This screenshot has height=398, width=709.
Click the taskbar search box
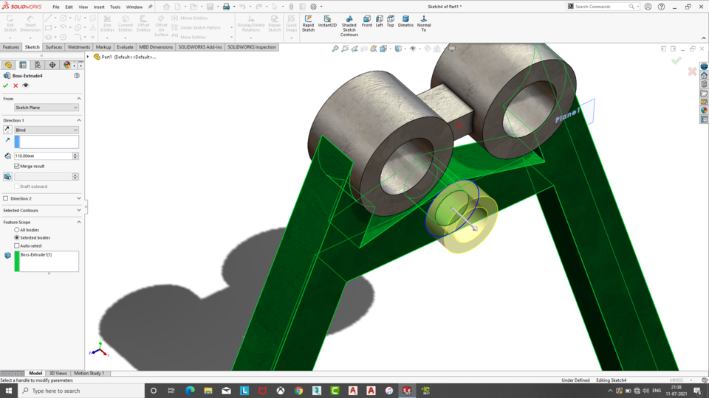coord(81,391)
